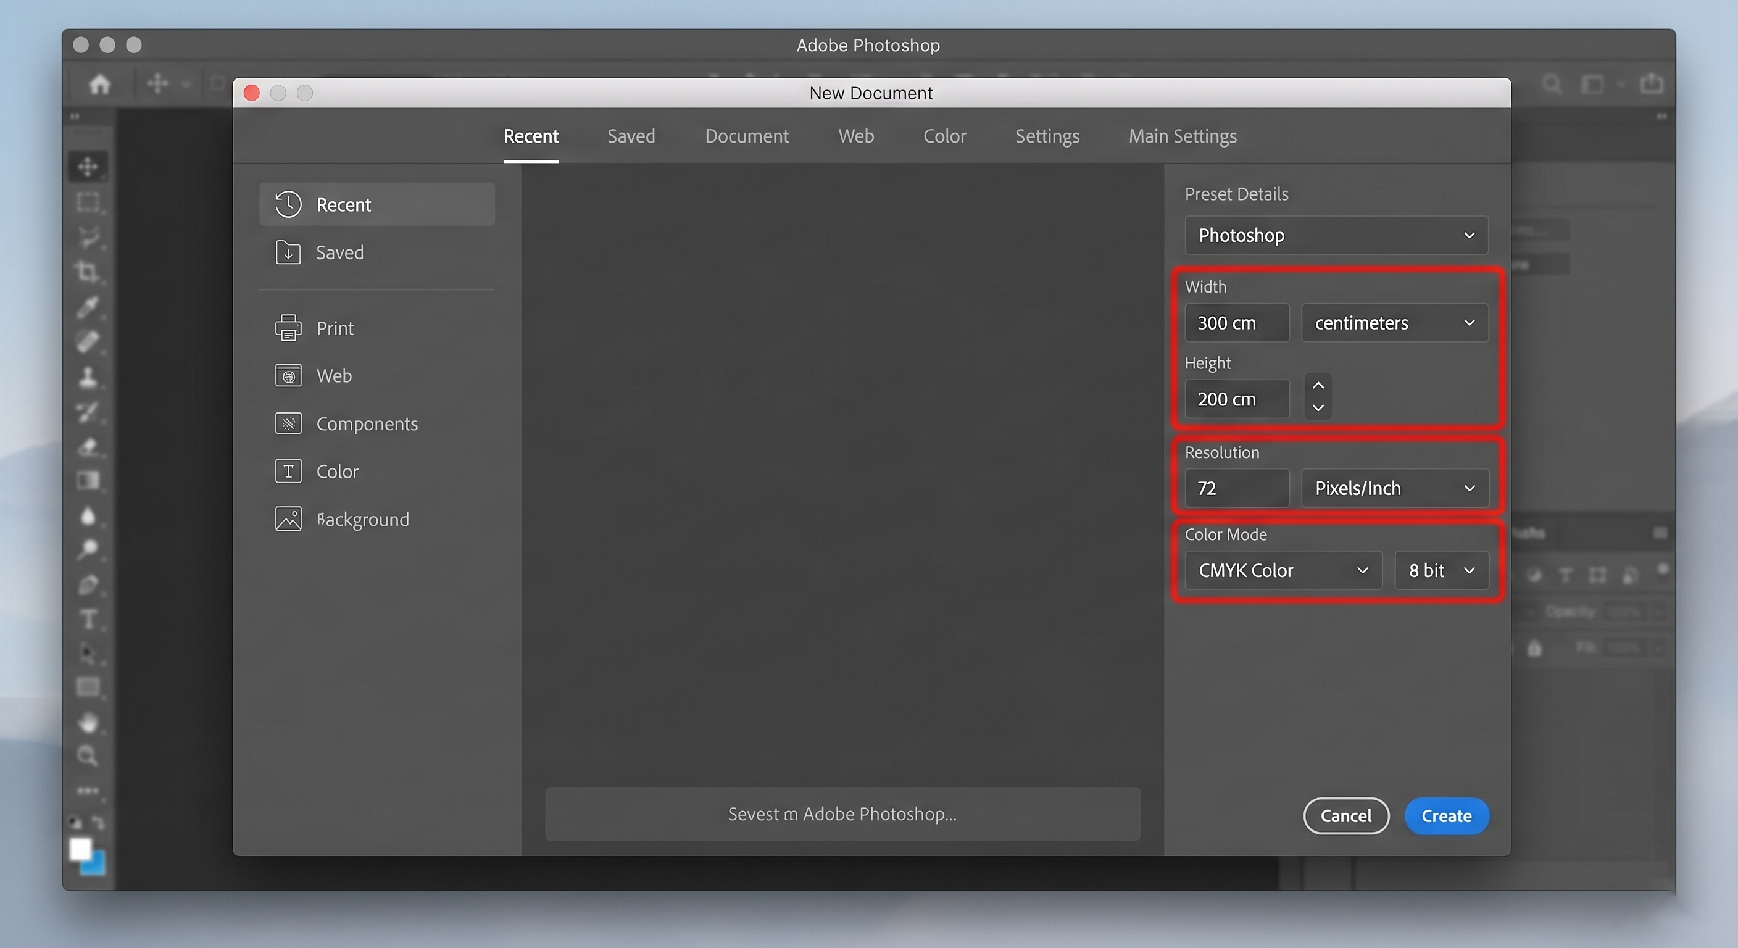Switch to the Web tab at top

[856, 136]
